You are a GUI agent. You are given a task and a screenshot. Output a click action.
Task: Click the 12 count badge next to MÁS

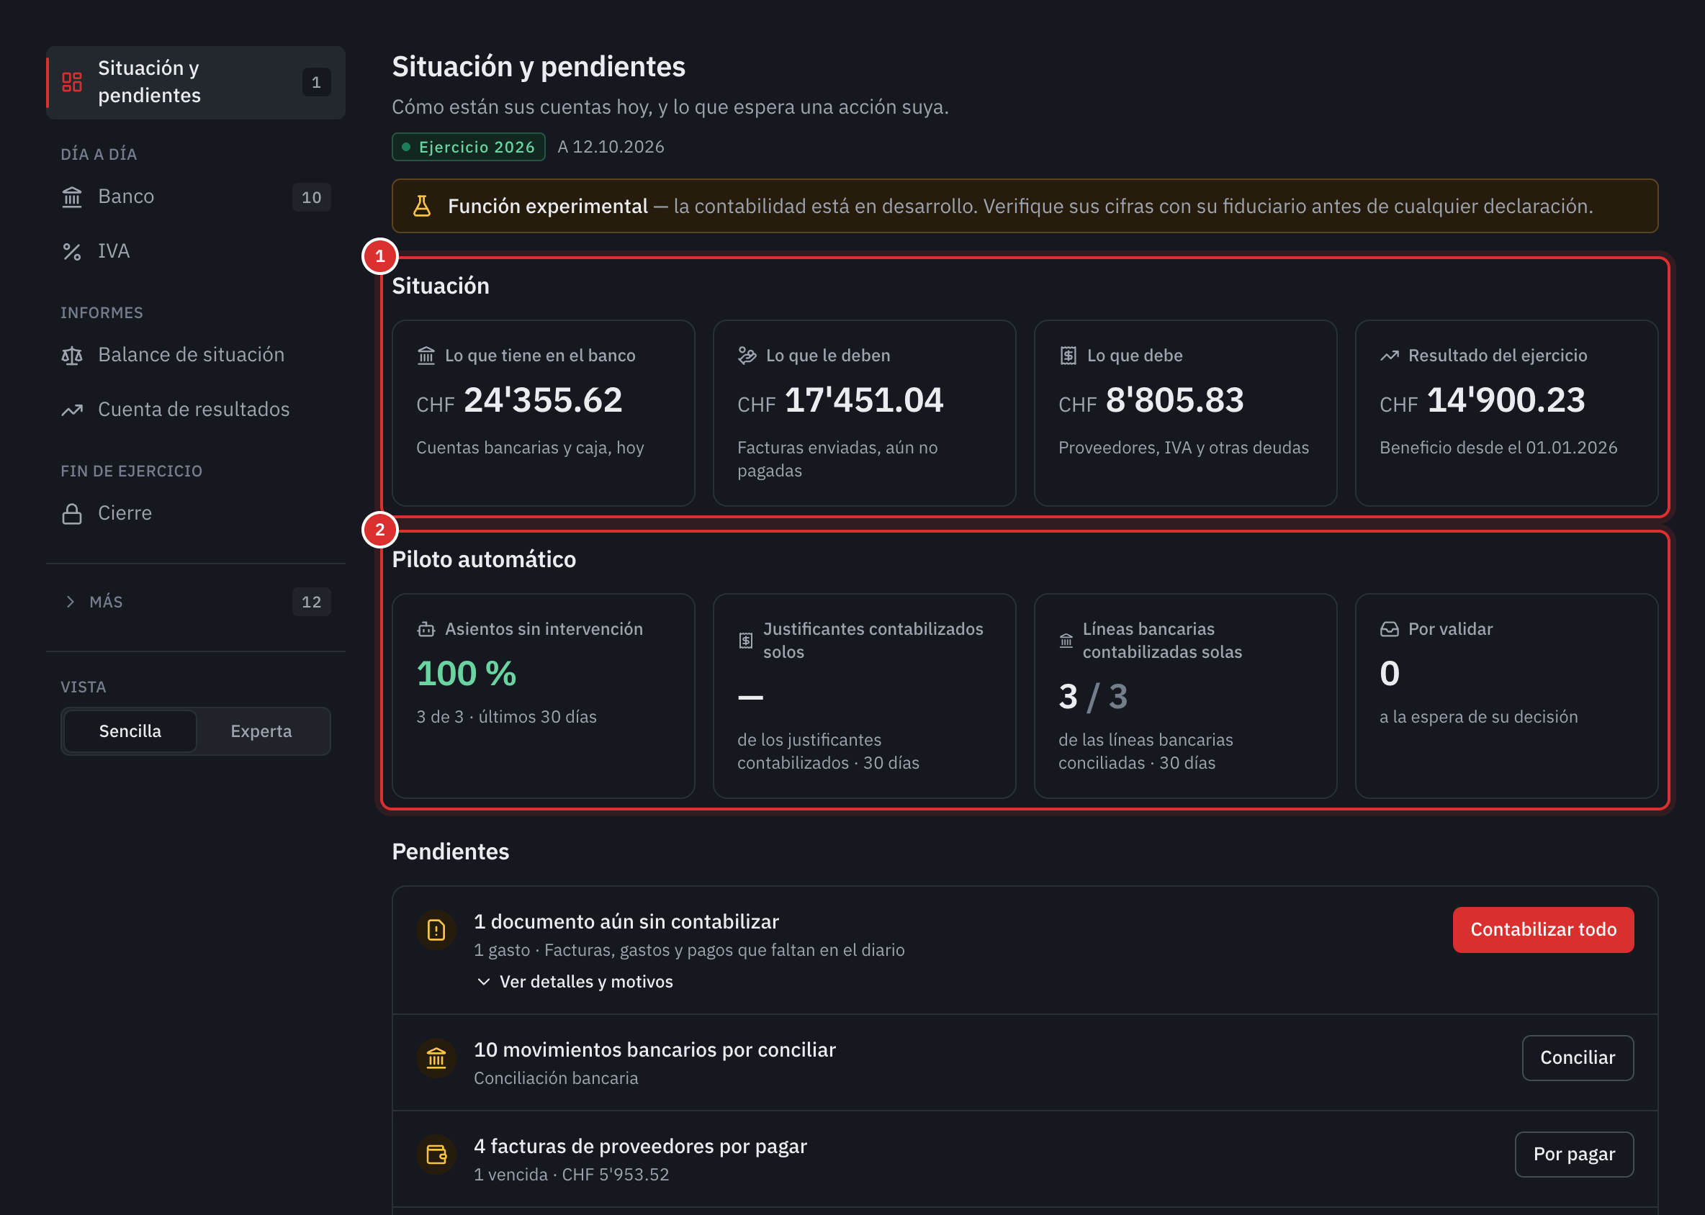point(311,602)
